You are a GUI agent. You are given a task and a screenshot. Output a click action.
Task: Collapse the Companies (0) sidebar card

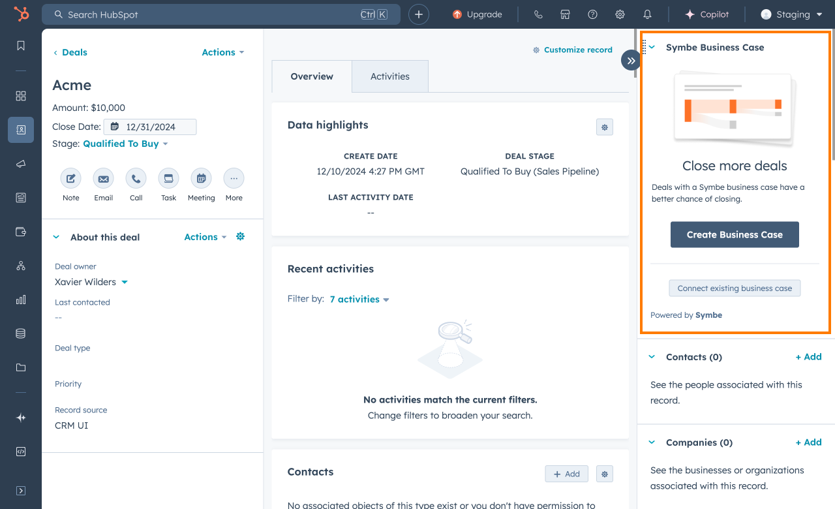tap(652, 442)
